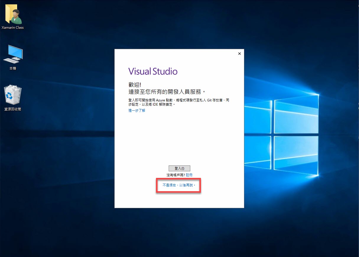
Task: Click the 不是現在，以後再說 link
Action: (x=179, y=185)
